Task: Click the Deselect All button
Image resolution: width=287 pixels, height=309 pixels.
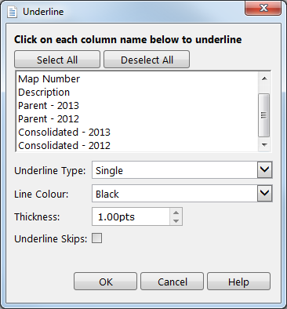Action: tap(147, 60)
